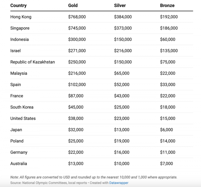
Task: Click the Datawrapper link in footer
Action: pos(118,183)
